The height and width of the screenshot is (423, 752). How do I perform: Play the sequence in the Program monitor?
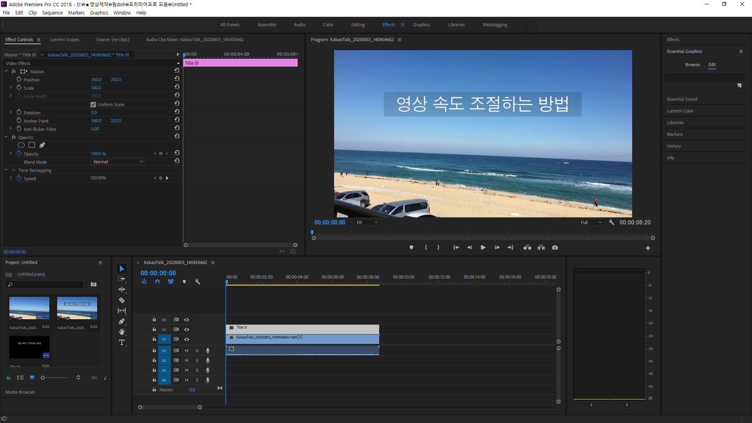(x=483, y=248)
